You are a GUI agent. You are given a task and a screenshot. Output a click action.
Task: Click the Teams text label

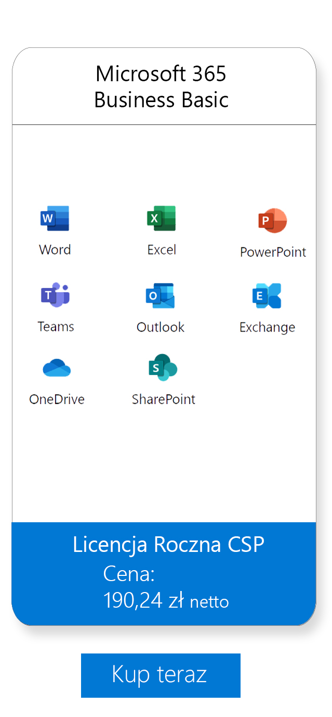(56, 326)
